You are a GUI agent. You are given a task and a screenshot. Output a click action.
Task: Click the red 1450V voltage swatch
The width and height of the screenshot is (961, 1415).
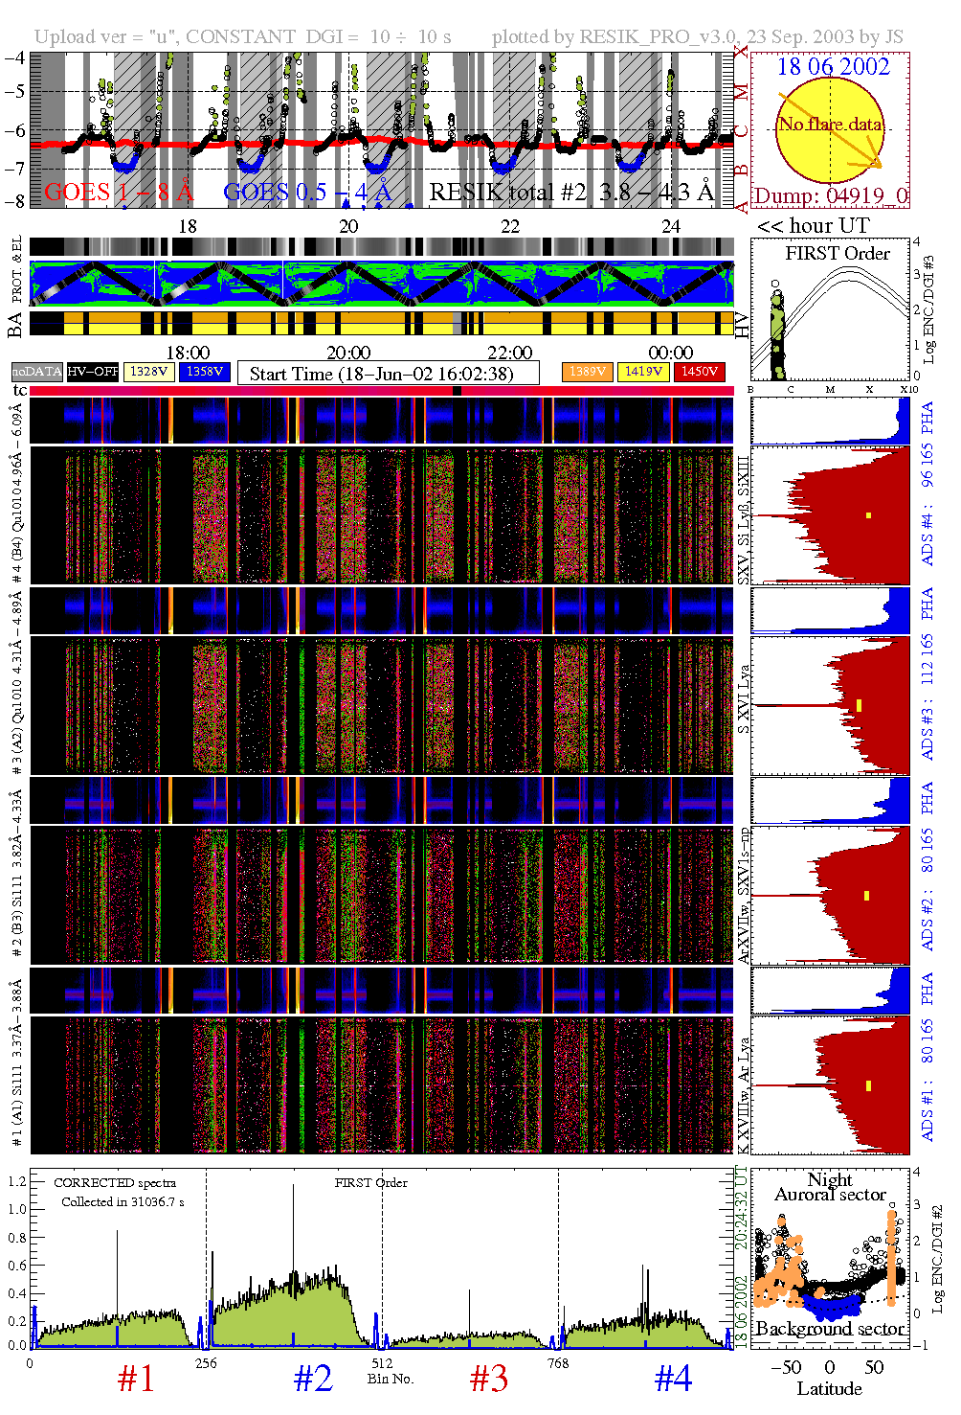[700, 372]
